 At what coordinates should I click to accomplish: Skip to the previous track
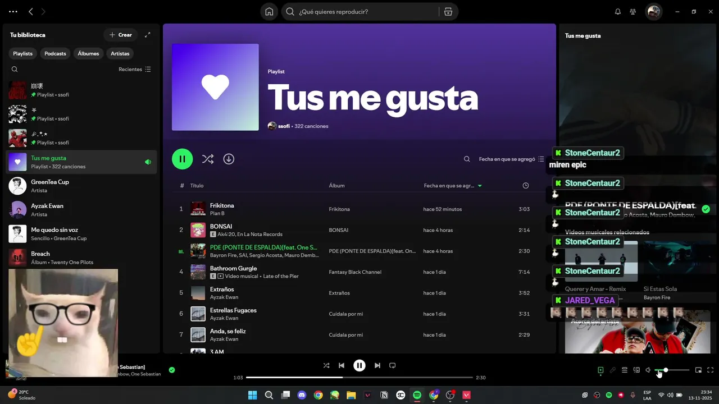(342, 365)
